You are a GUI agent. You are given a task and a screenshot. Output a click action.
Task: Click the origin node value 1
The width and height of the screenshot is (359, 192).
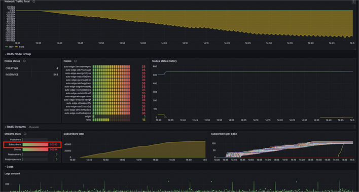tap(145, 117)
